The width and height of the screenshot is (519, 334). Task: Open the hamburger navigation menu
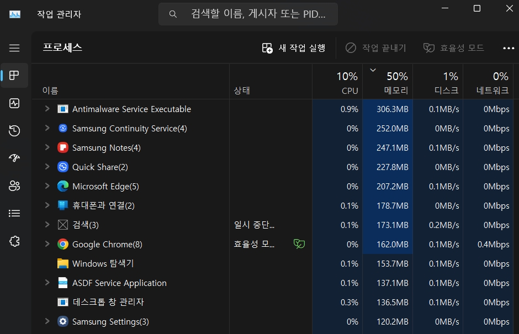point(14,48)
